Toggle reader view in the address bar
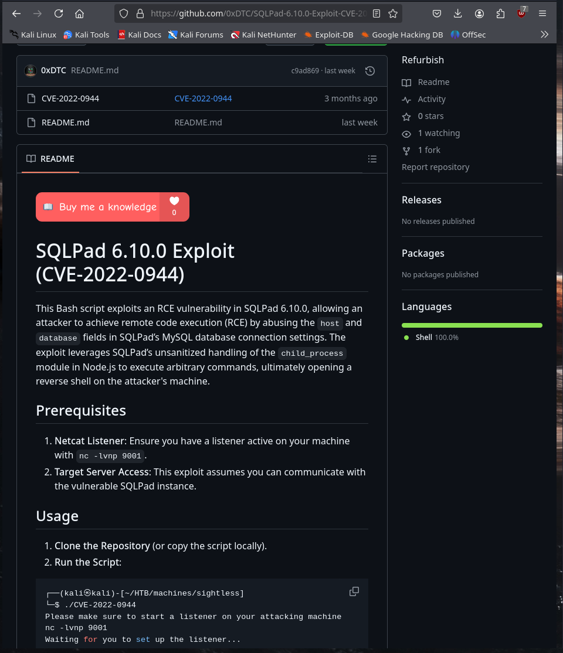 (x=377, y=13)
